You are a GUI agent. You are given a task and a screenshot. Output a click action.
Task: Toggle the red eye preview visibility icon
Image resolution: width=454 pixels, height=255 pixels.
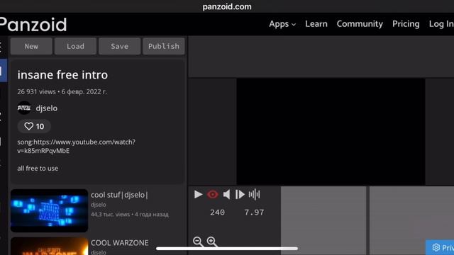[213, 194]
